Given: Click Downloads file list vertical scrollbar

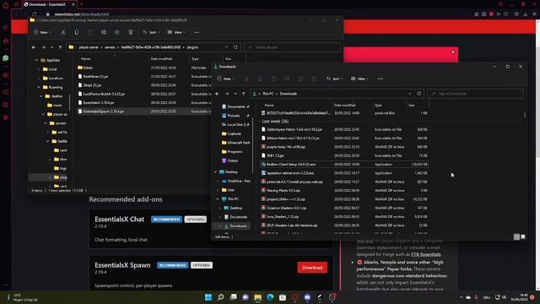Looking at the screenshot, I should coord(525,115).
